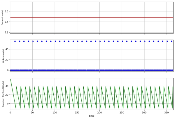
Task: Select the 40 tick label on Orders axis
Action: click(7, 49)
